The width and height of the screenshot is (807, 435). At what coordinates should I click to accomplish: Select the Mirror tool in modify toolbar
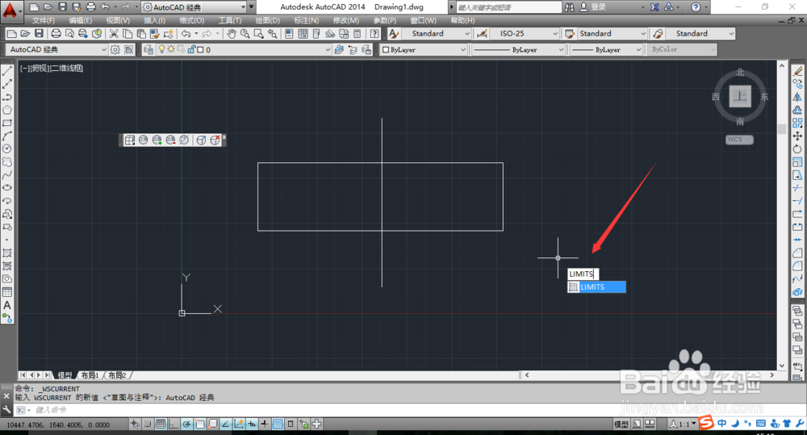point(798,97)
